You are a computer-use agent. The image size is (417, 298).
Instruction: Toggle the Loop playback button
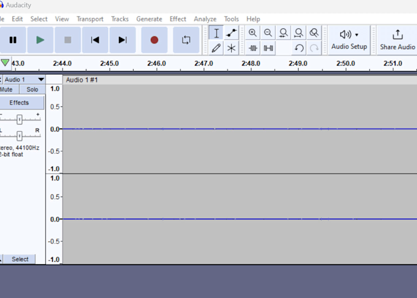tap(186, 40)
